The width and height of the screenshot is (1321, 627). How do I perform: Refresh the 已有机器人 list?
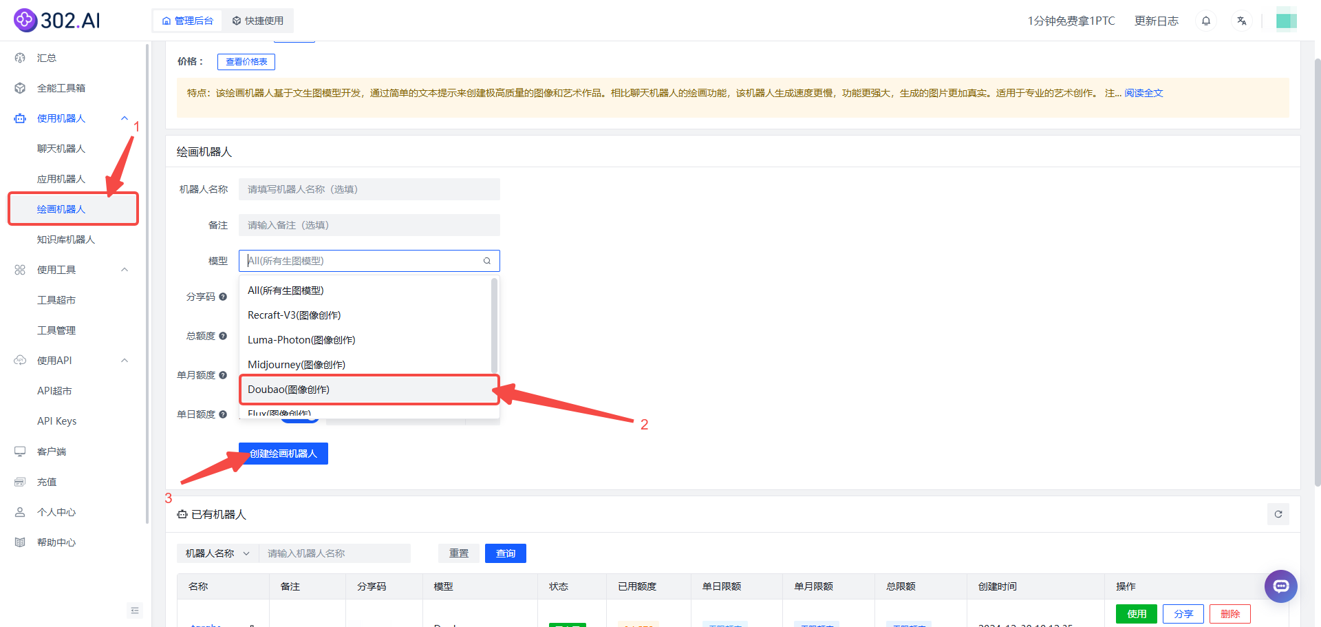coord(1278,514)
